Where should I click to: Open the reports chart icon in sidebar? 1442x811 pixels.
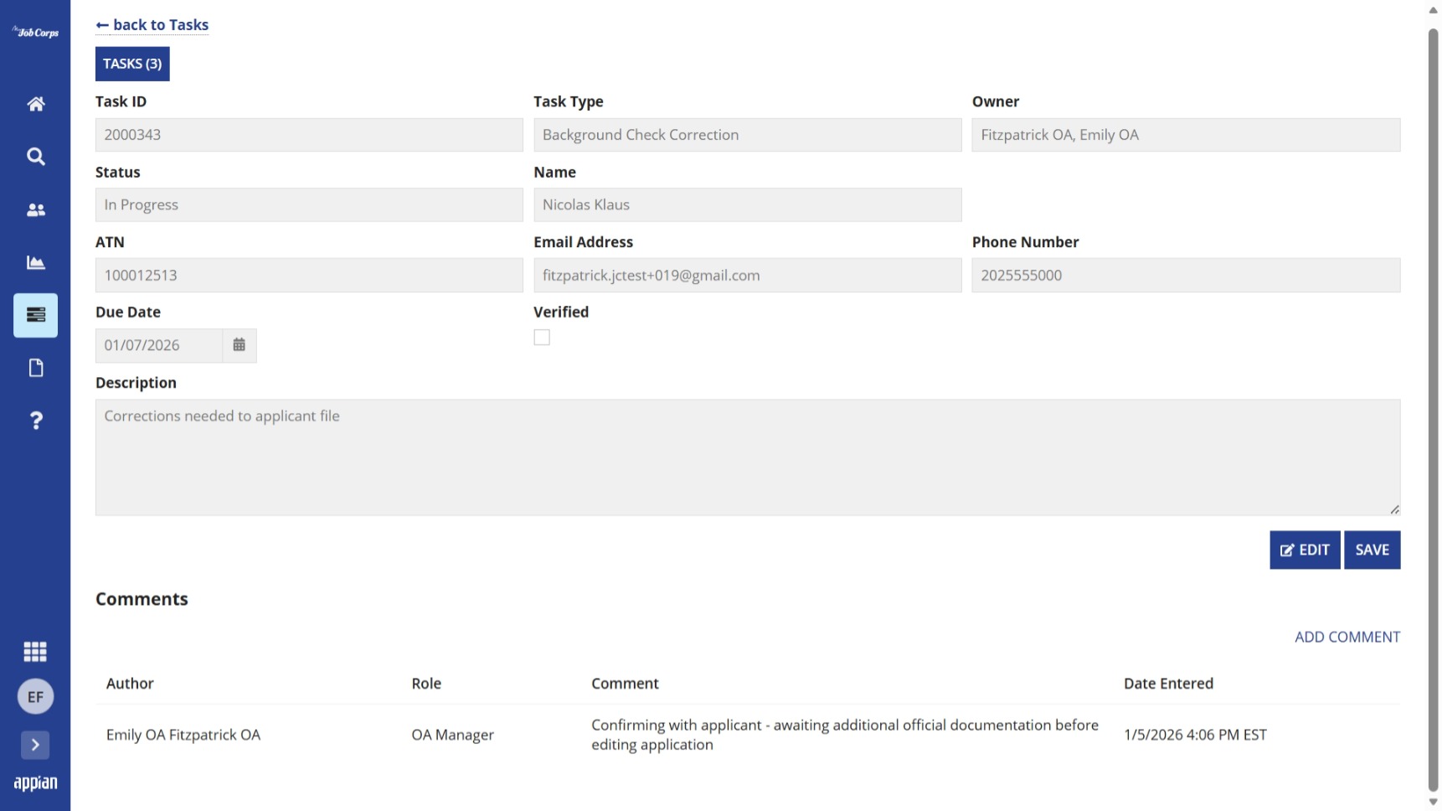pyautogui.click(x=35, y=262)
